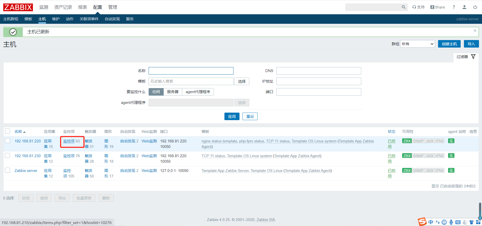Open the help question mark icon

(x=454, y=7)
